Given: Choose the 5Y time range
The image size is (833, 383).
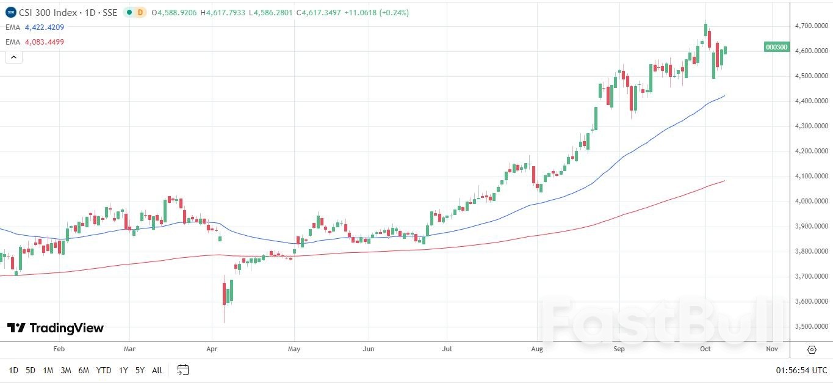Looking at the screenshot, I should tap(140, 370).
